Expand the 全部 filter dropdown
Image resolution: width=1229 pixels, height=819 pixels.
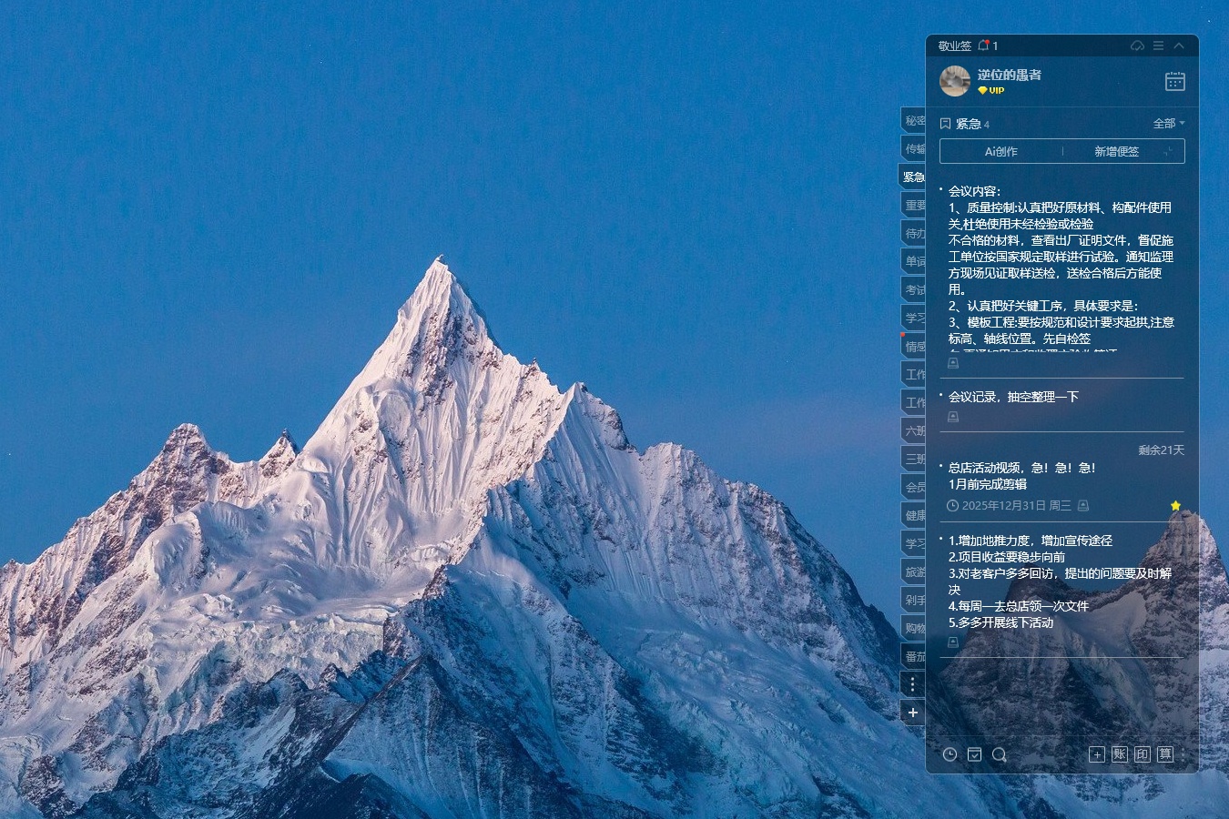click(1168, 124)
